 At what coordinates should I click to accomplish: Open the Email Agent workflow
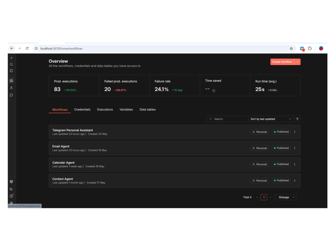coord(175,148)
